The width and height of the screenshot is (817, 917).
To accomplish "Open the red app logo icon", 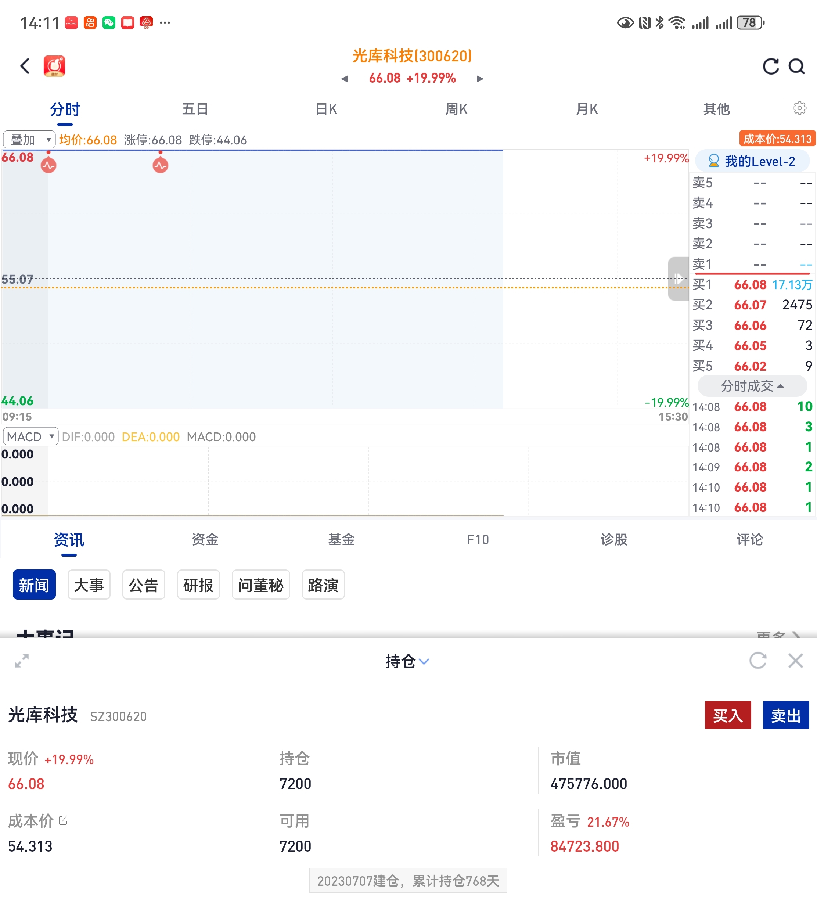I will [54, 66].
